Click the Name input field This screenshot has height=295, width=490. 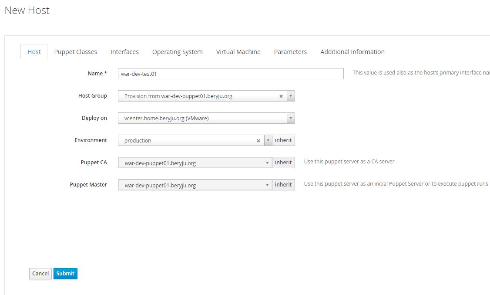click(231, 73)
